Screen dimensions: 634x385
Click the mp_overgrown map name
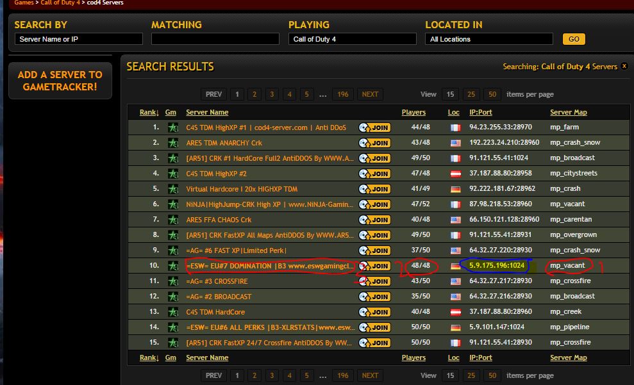point(573,234)
